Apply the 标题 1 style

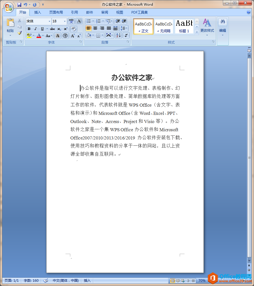[x=184, y=26]
